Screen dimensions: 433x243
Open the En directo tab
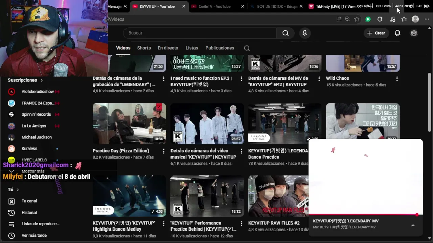[168, 48]
